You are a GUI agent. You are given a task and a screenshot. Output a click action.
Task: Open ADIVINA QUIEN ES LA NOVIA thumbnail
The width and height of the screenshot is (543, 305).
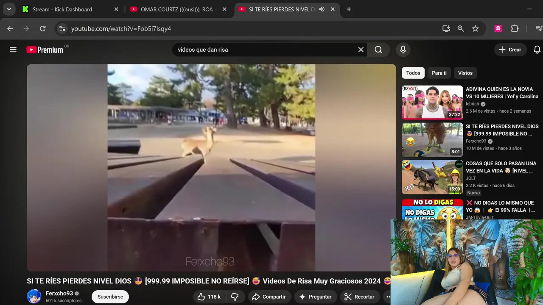pyautogui.click(x=432, y=103)
